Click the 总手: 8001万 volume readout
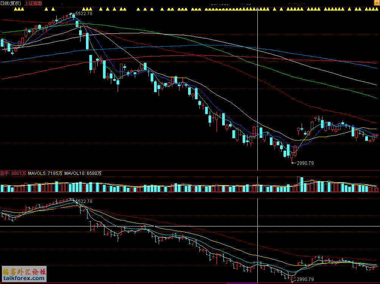The width and height of the screenshot is (380, 284). [13, 173]
